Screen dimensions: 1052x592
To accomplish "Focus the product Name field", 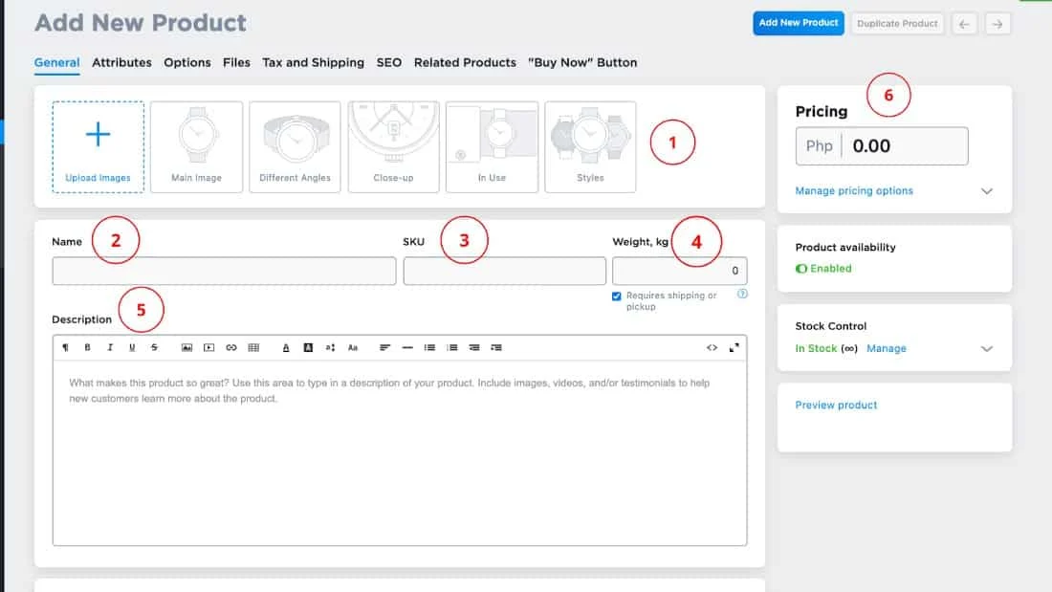I will pos(224,271).
